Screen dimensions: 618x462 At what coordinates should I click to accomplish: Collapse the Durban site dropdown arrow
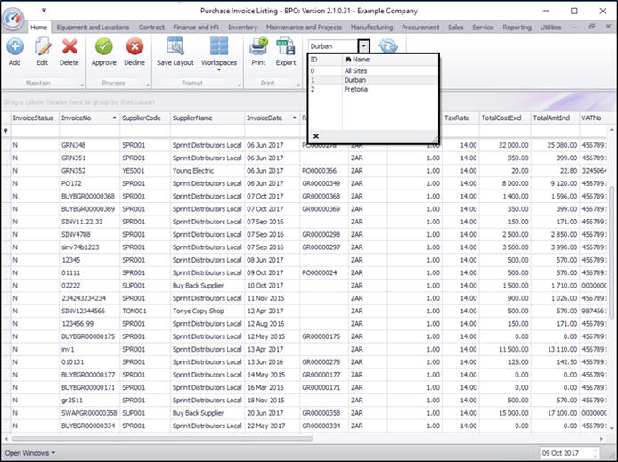(363, 45)
